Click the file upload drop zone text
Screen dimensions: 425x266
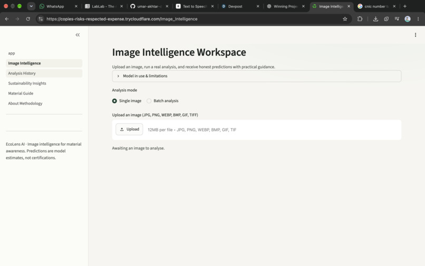[192, 130]
